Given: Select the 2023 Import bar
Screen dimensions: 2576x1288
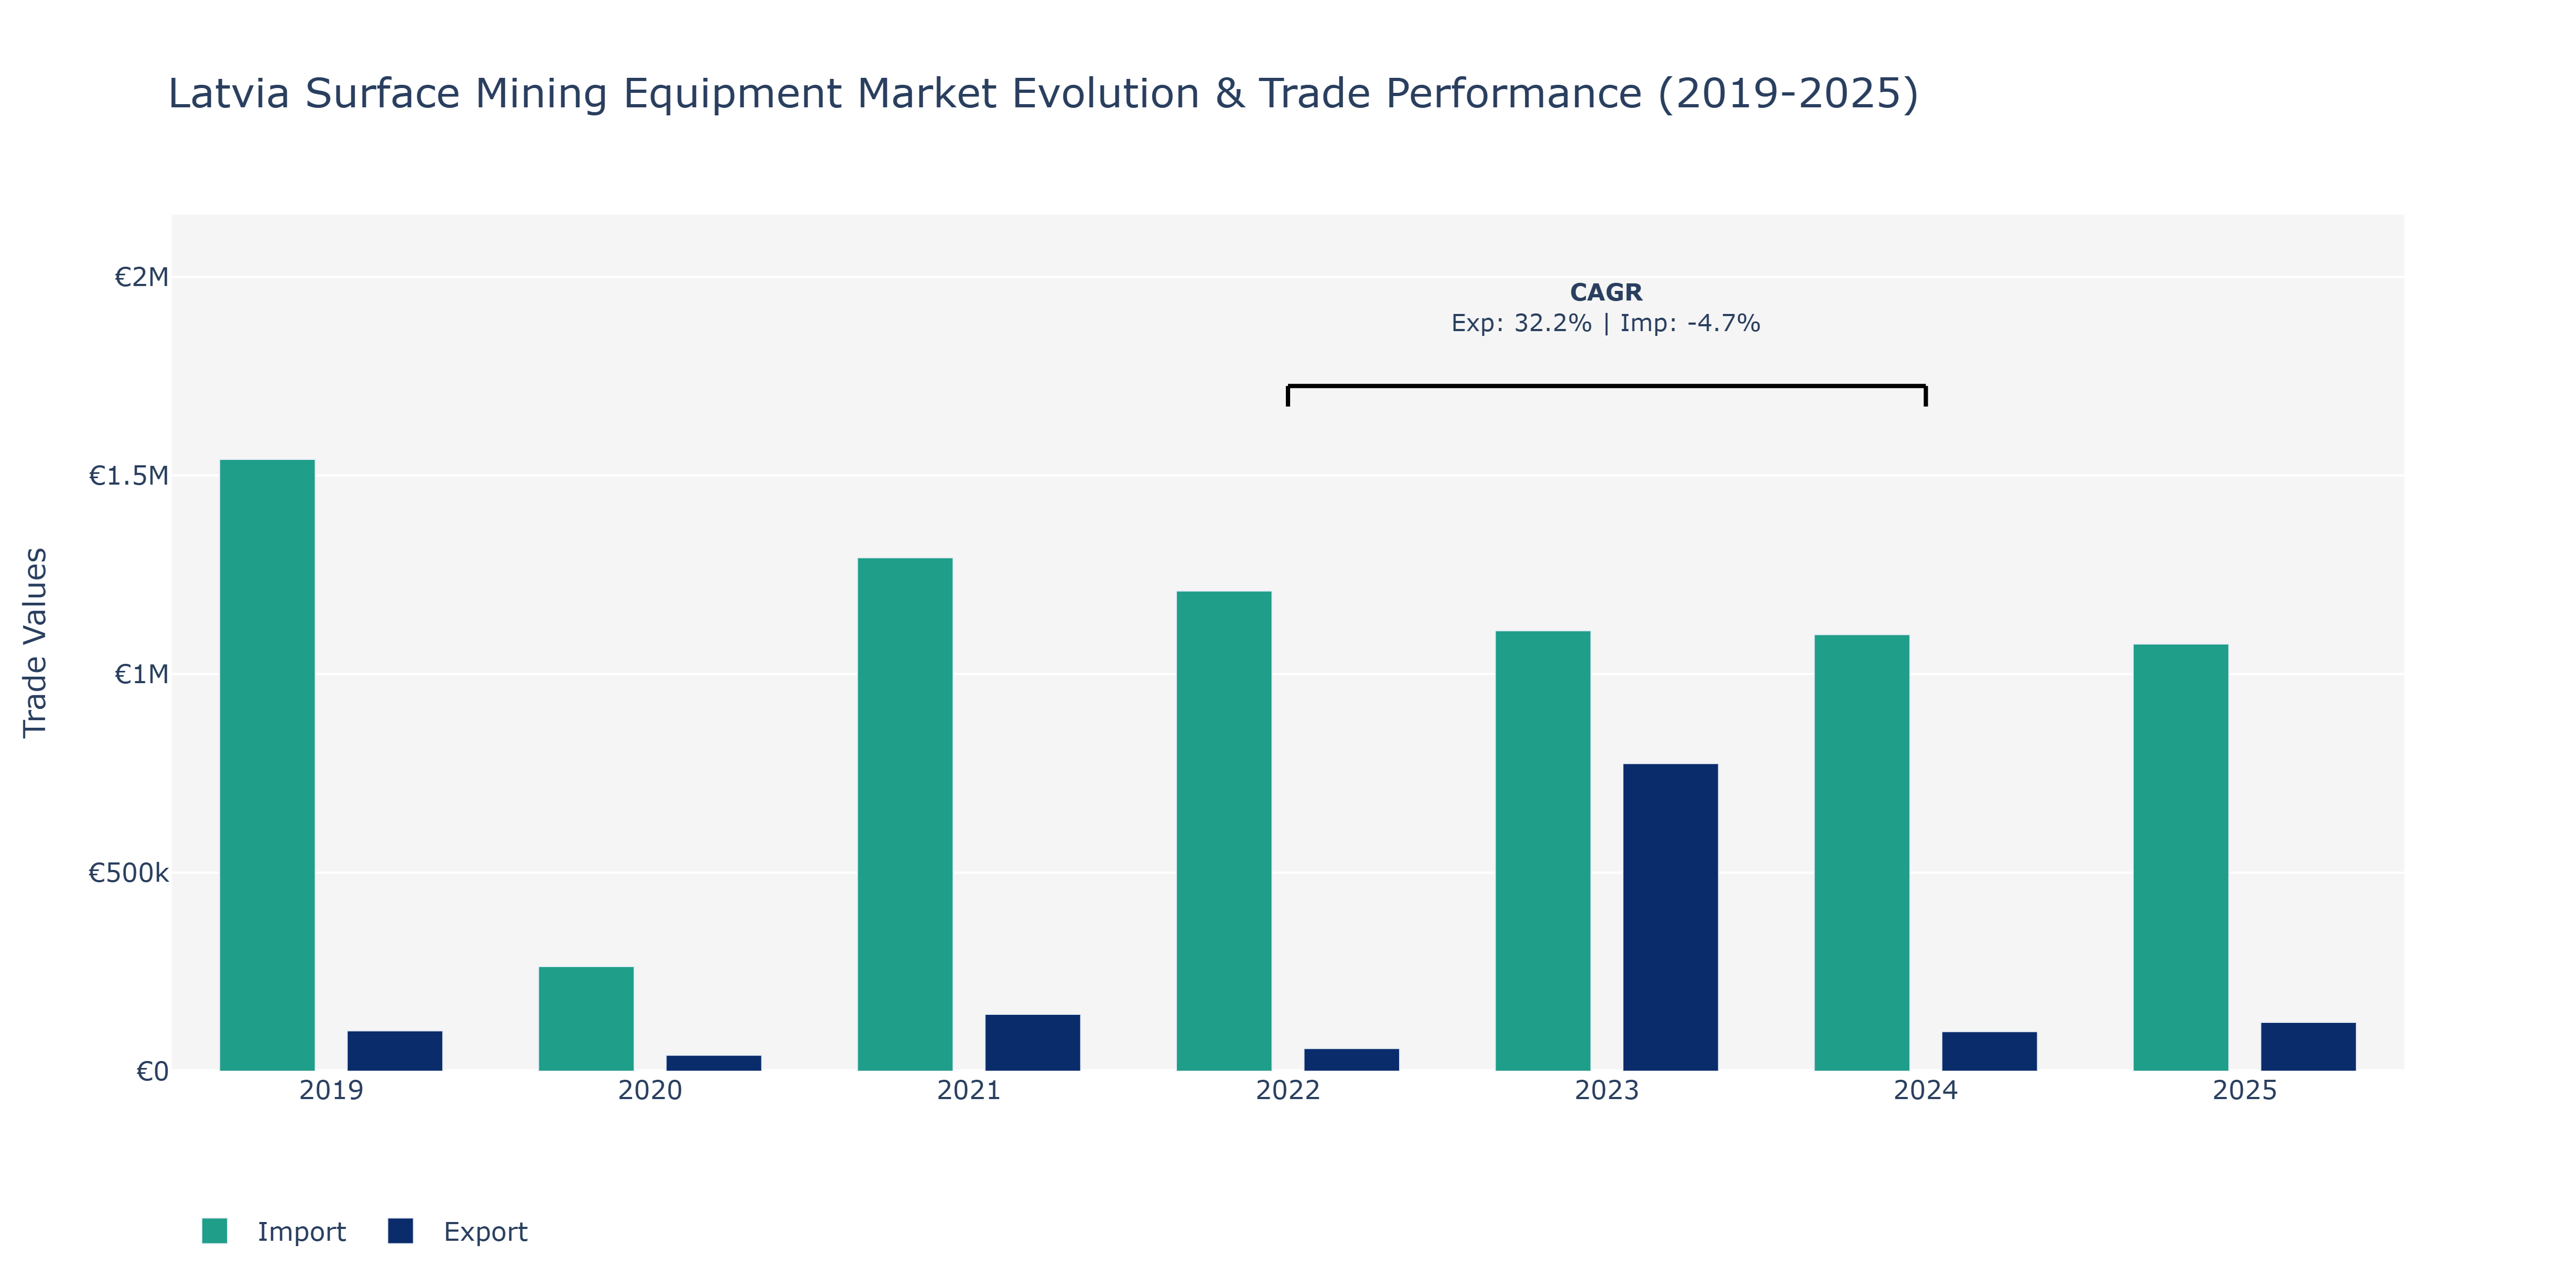Looking at the screenshot, I should tap(1543, 851).
